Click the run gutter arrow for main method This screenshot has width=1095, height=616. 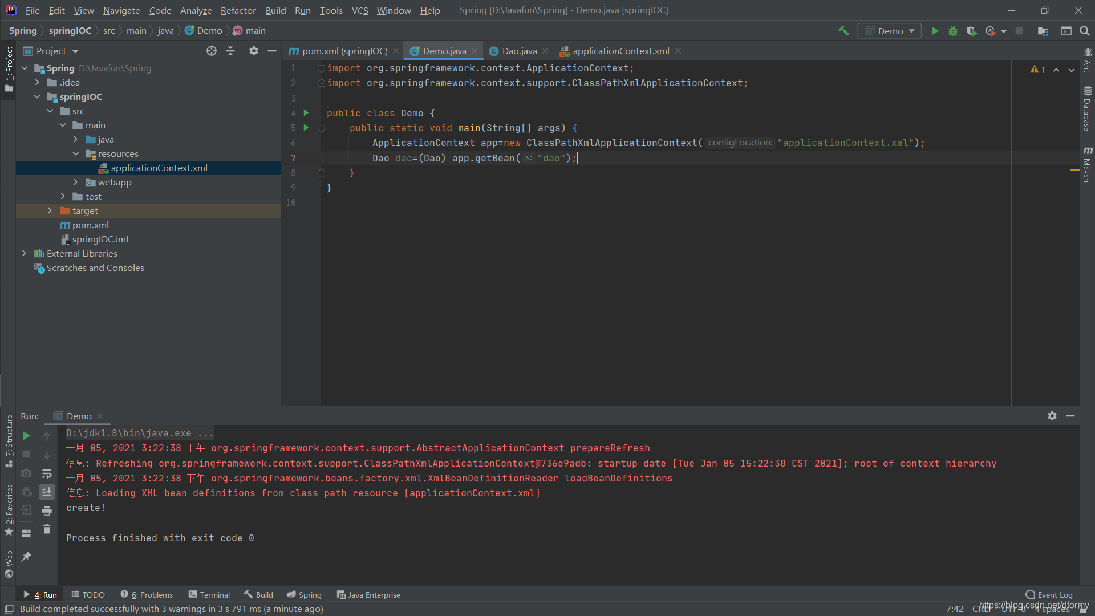[x=306, y=128]
